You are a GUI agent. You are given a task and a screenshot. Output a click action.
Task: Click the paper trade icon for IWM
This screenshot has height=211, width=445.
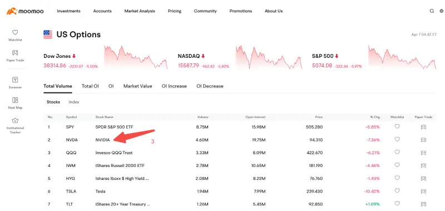pyautogui.click(x=423, y=165)
